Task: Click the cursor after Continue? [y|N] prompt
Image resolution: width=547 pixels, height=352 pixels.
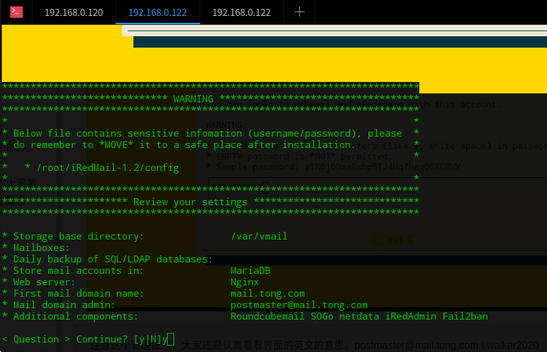Action: (171, 339)
